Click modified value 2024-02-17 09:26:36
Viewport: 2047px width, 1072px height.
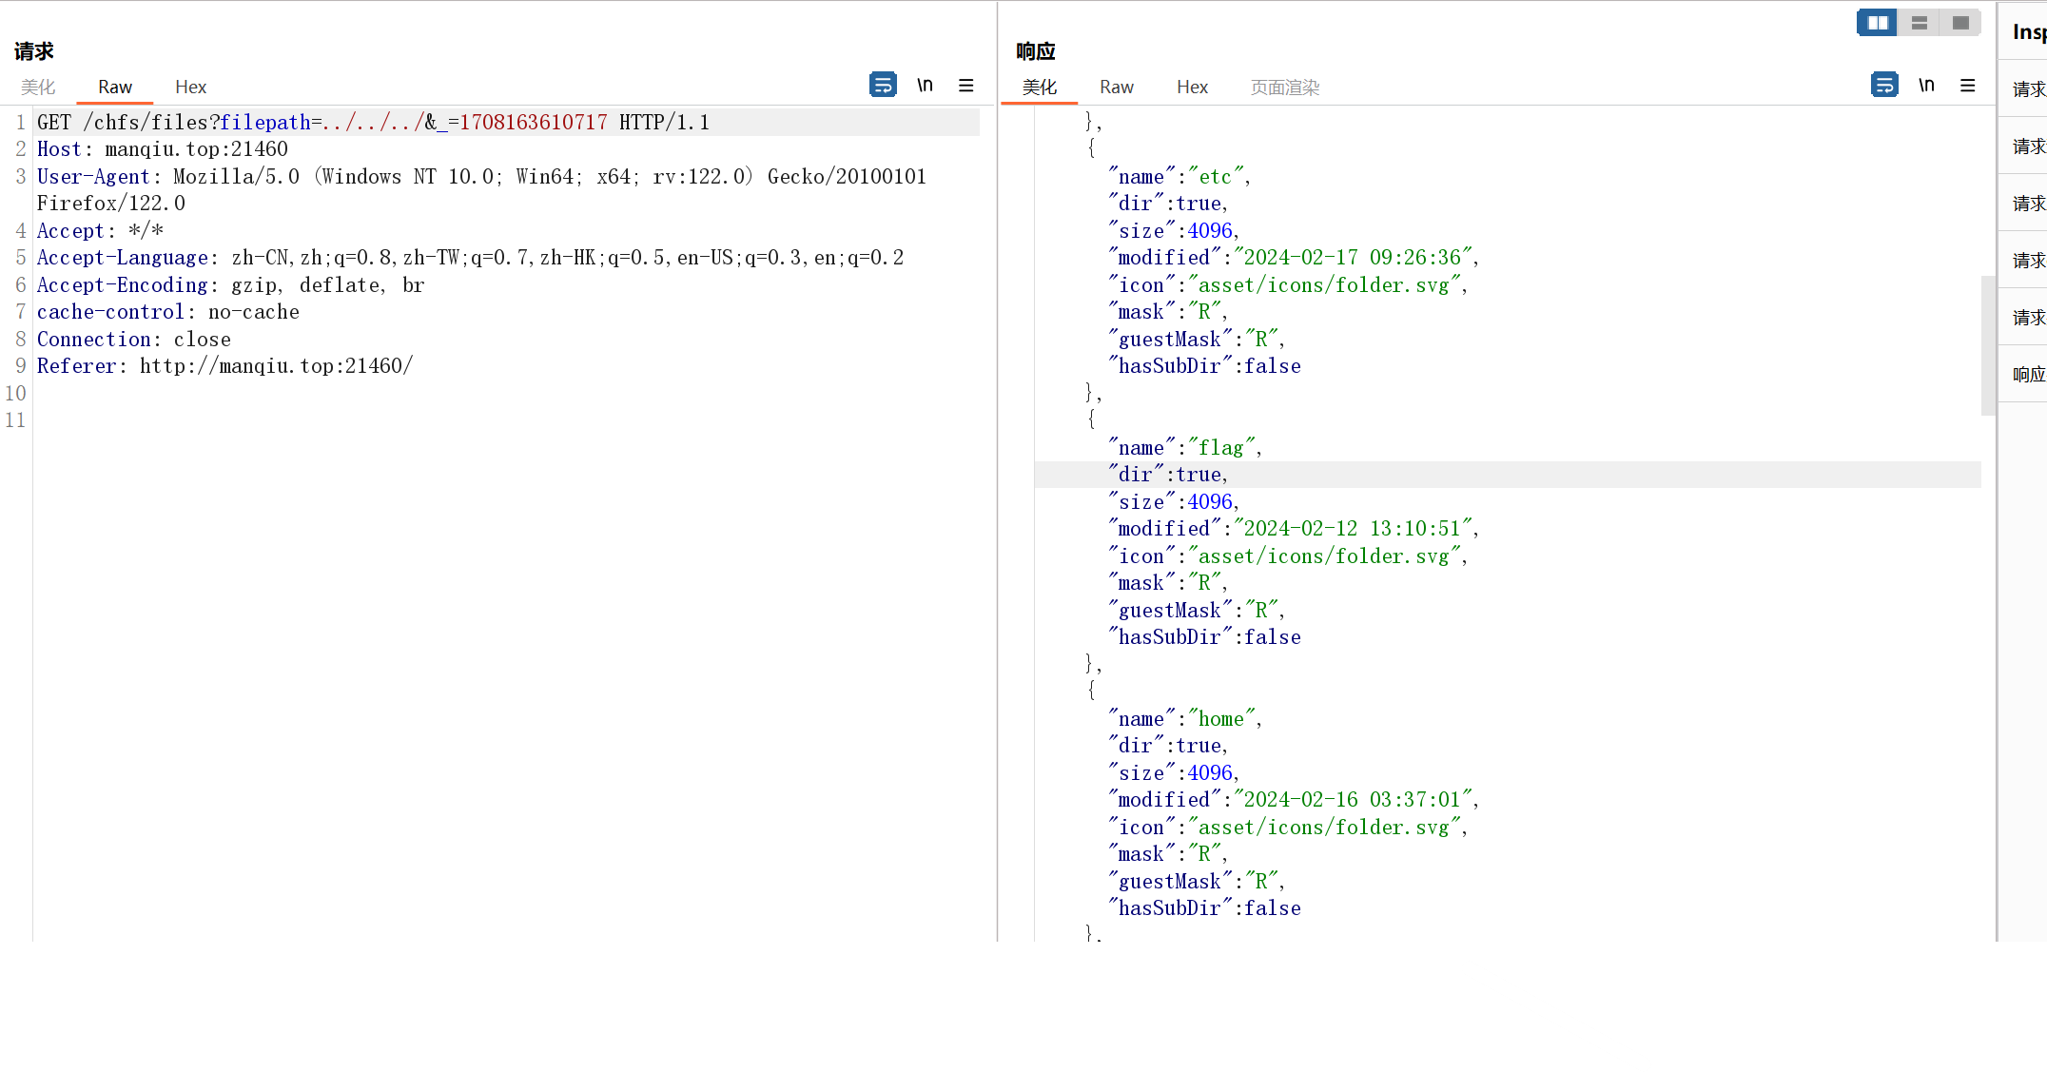click(x=1354, y=258)
